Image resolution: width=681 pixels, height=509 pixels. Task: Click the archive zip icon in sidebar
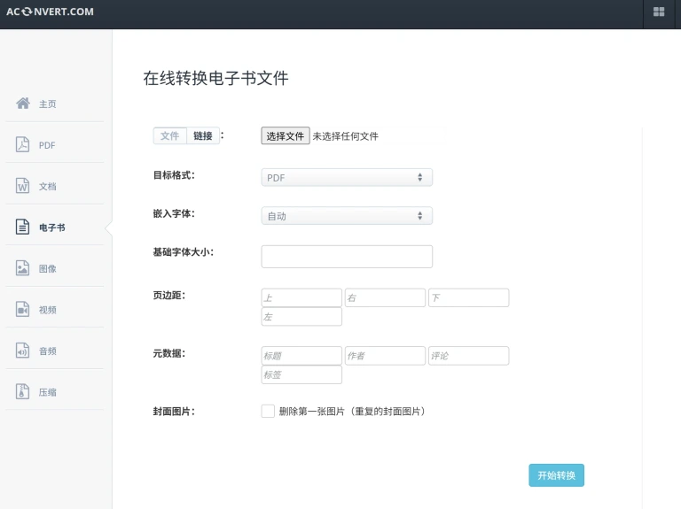(x=22, y=391)
